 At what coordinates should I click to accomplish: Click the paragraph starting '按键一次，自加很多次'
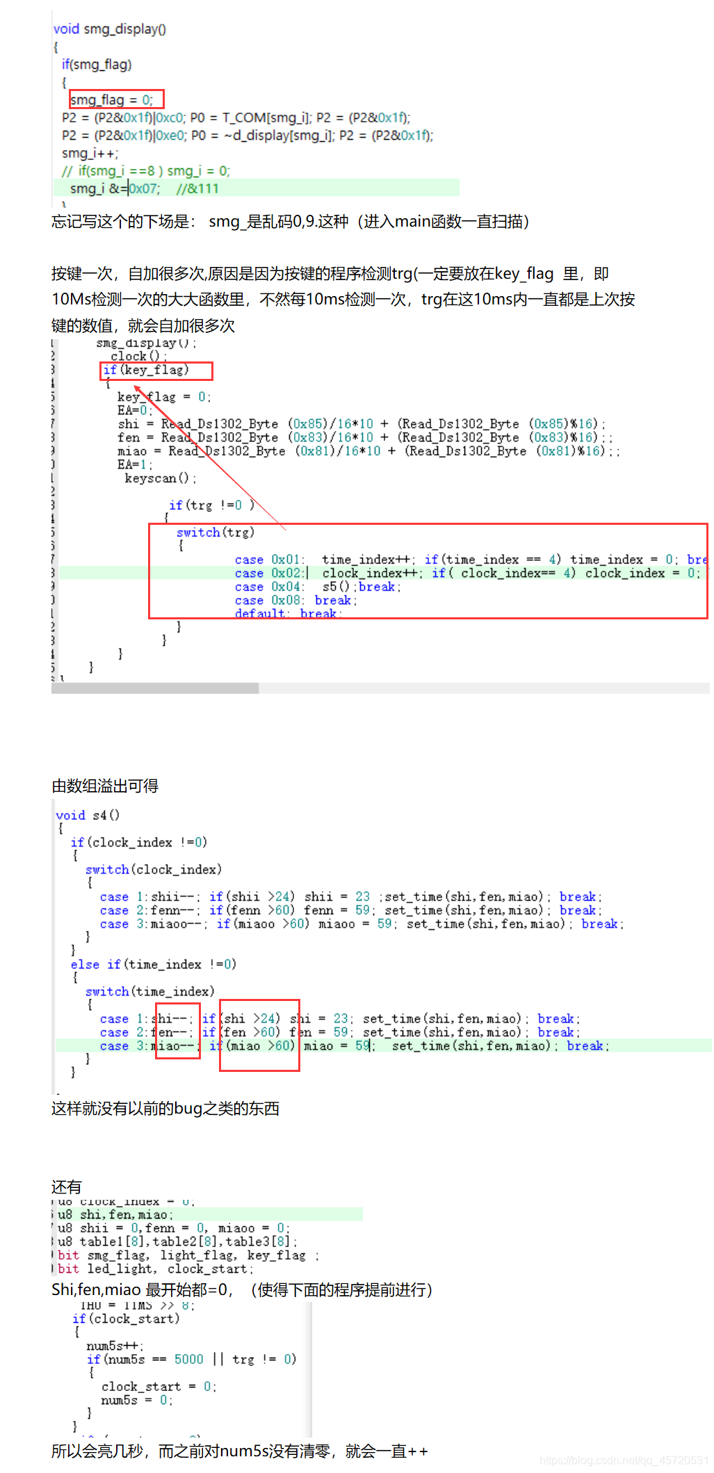click(343, 300)
